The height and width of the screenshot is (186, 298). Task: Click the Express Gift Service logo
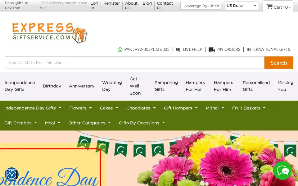(50, 33)
